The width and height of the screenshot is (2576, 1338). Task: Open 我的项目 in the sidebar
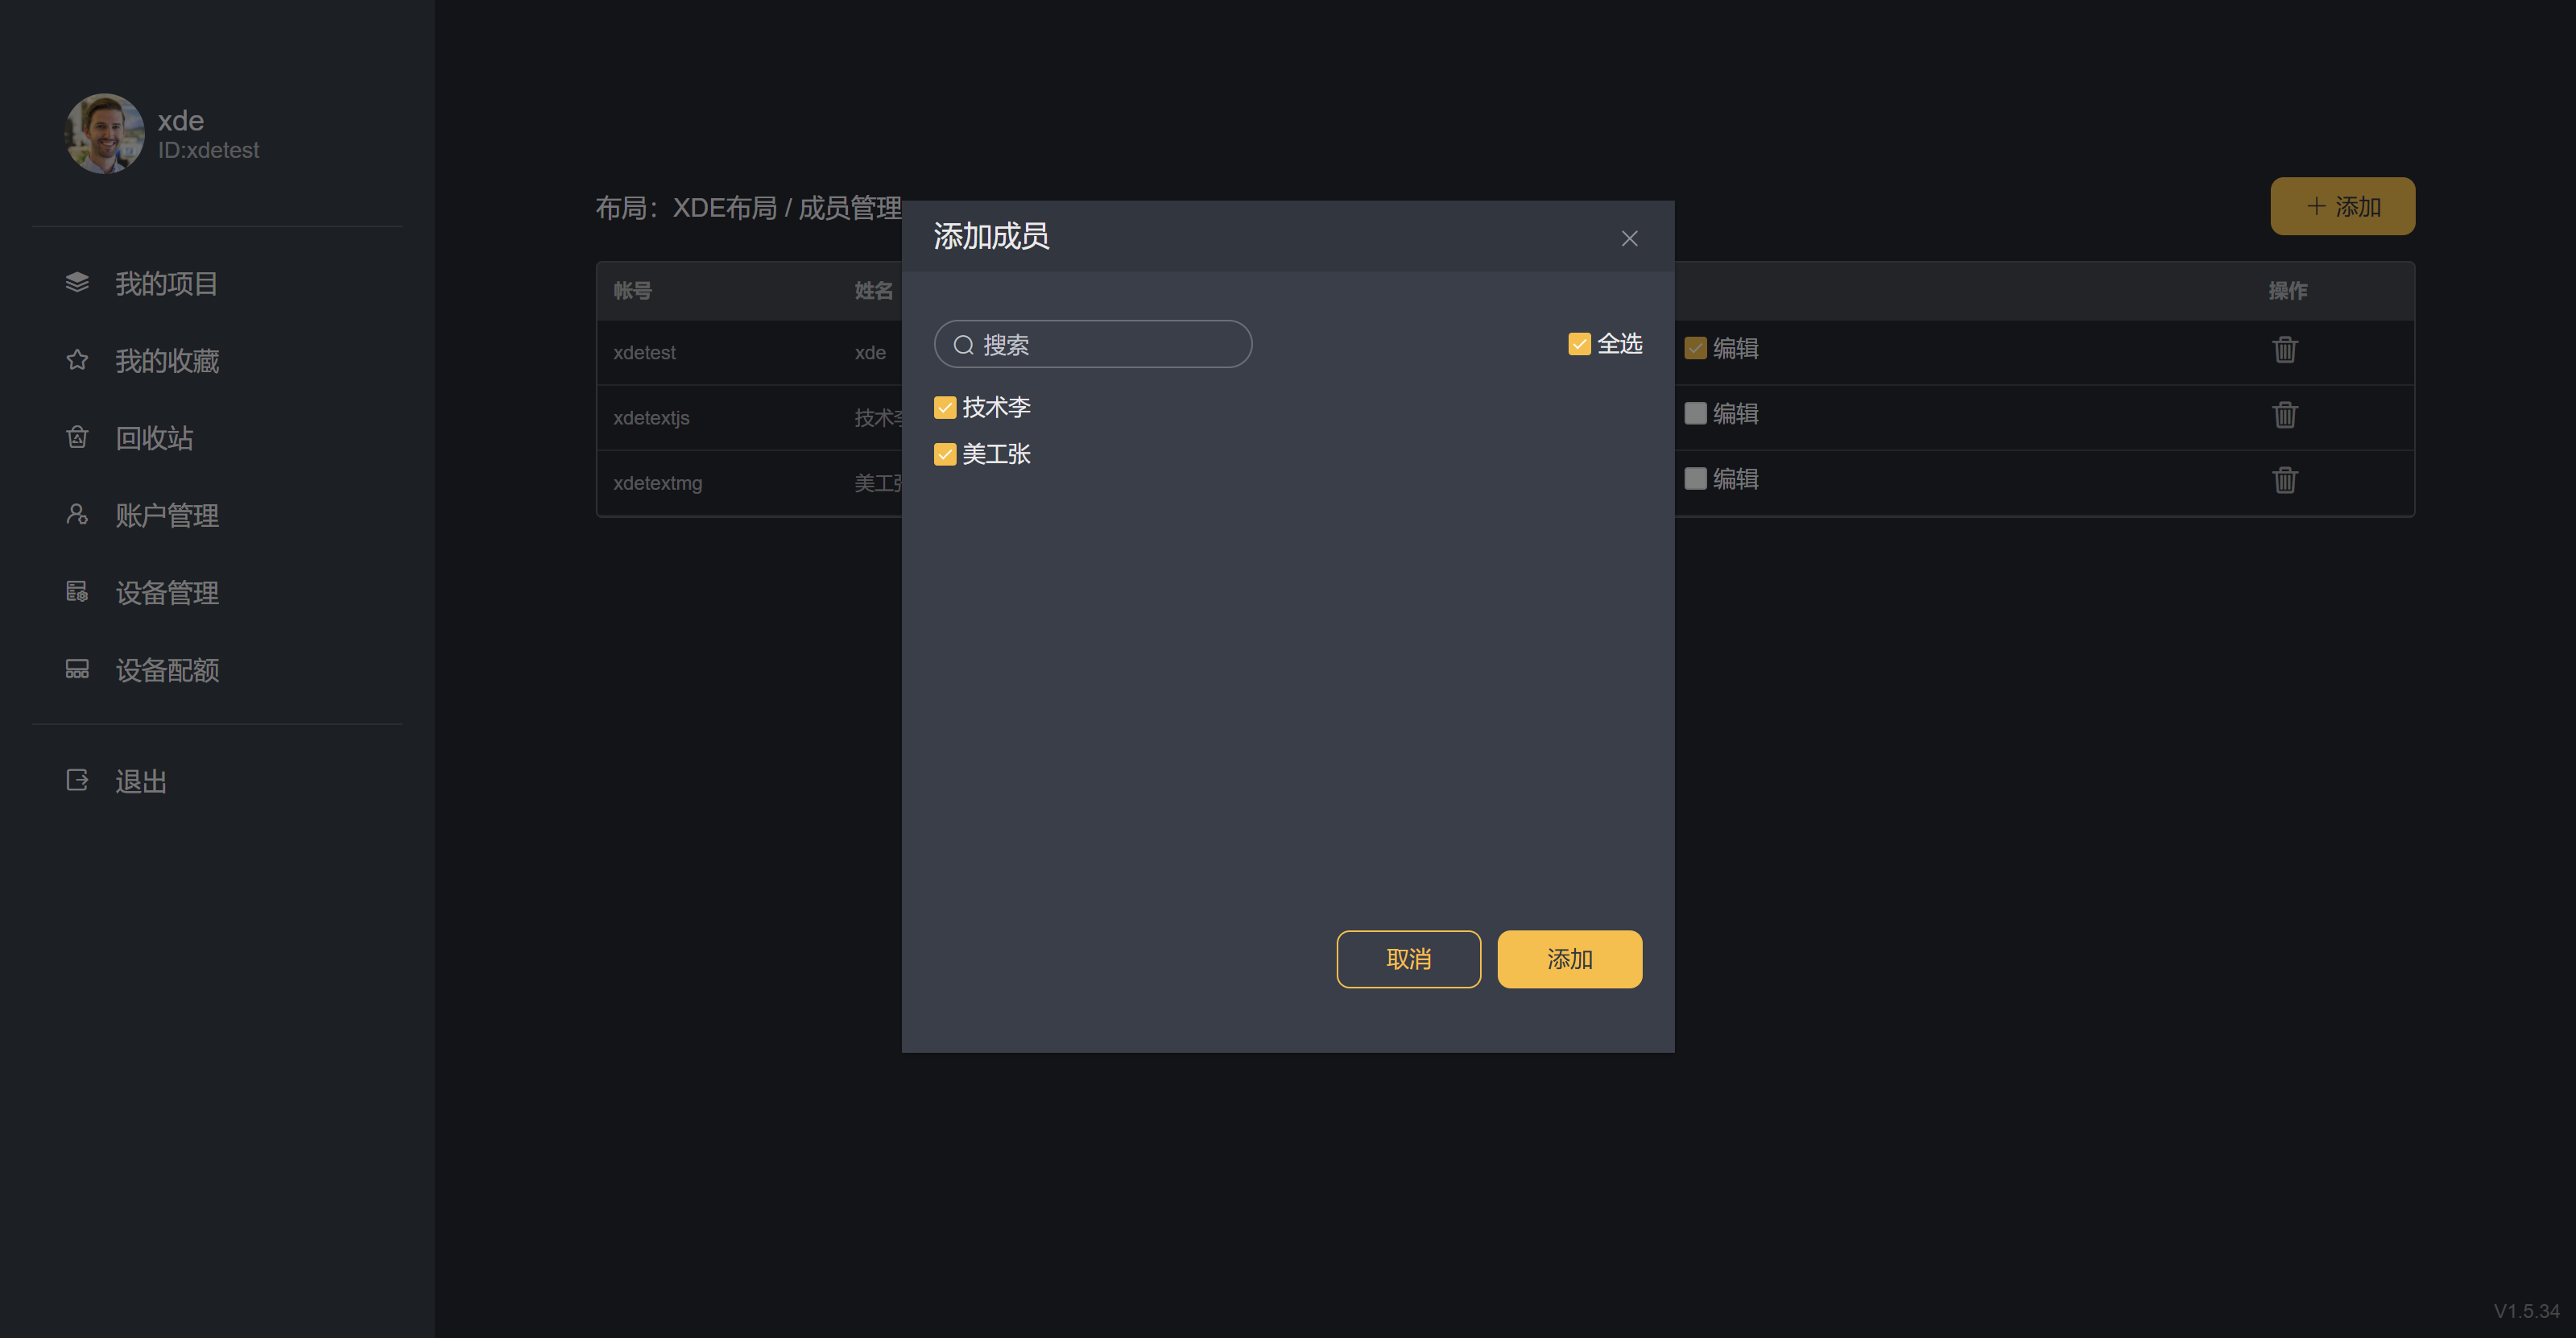[x=166, y=284]
